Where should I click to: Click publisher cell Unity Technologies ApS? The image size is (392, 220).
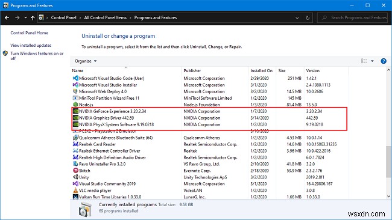(205, 177)
